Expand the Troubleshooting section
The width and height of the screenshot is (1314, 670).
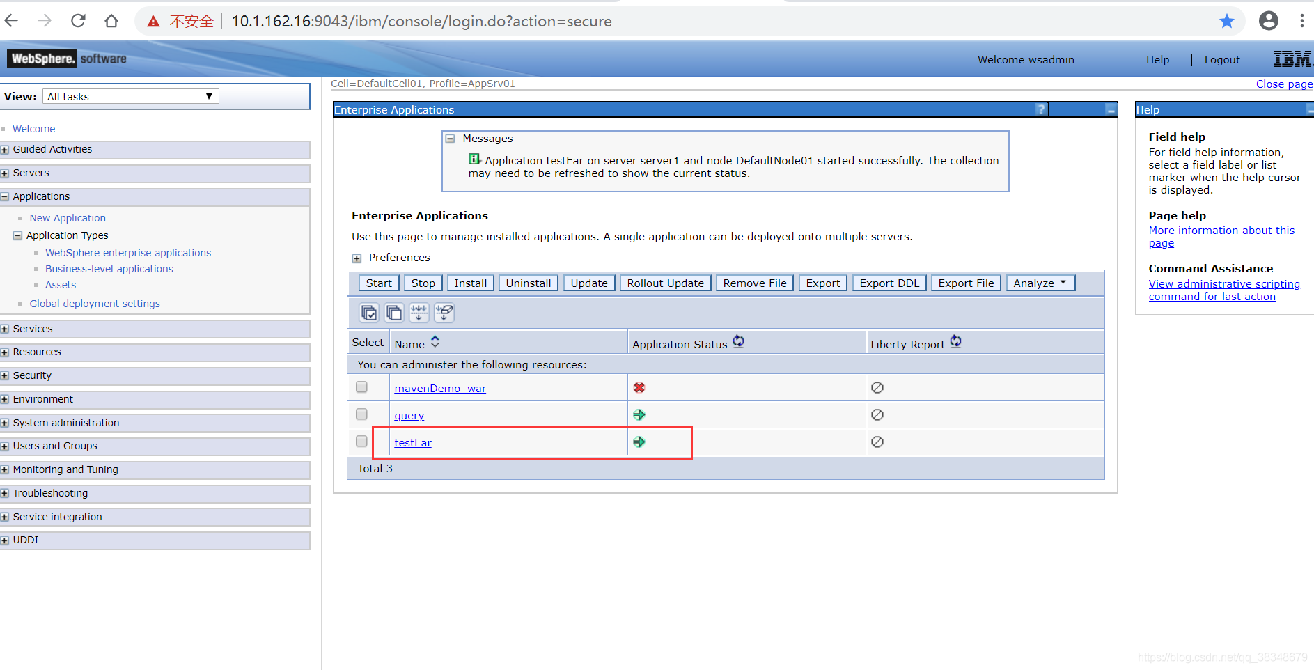coord(5,494)
